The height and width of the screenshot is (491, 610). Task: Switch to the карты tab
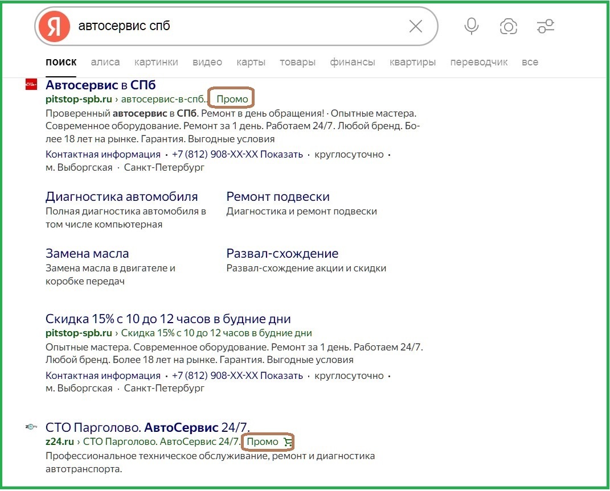point(251,62)
